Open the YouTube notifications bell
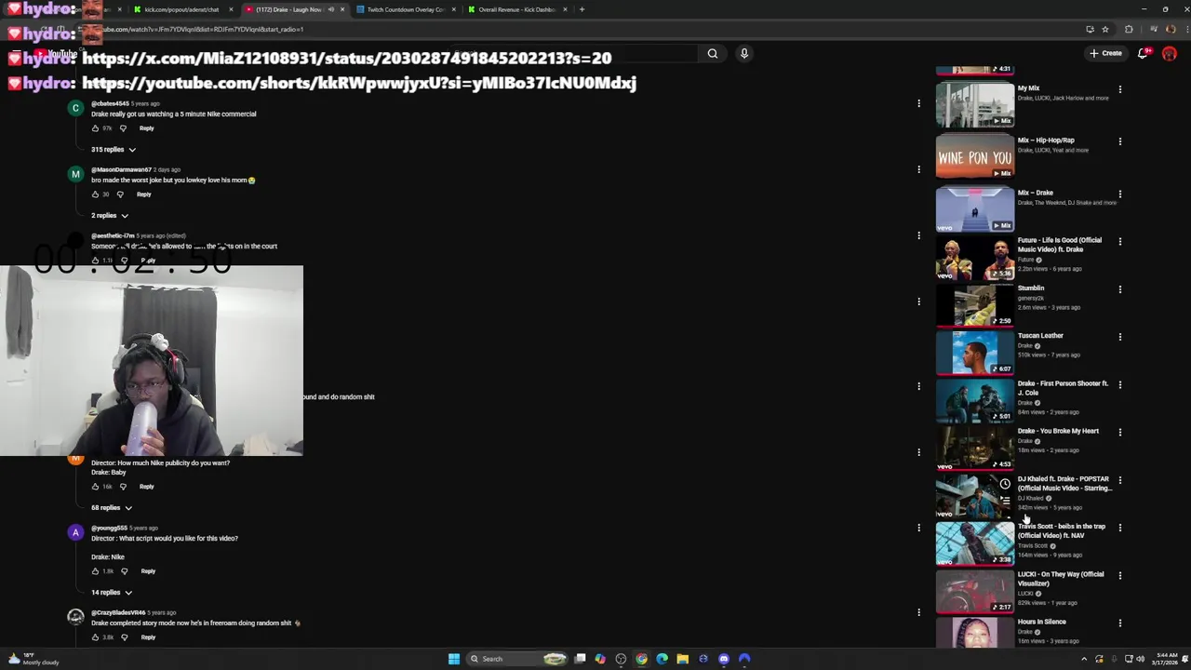Screen dimensions: 1191x670 (x=1144, y=54)
